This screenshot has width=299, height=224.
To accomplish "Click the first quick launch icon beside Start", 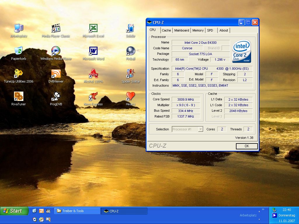I will tap(34, 211).
